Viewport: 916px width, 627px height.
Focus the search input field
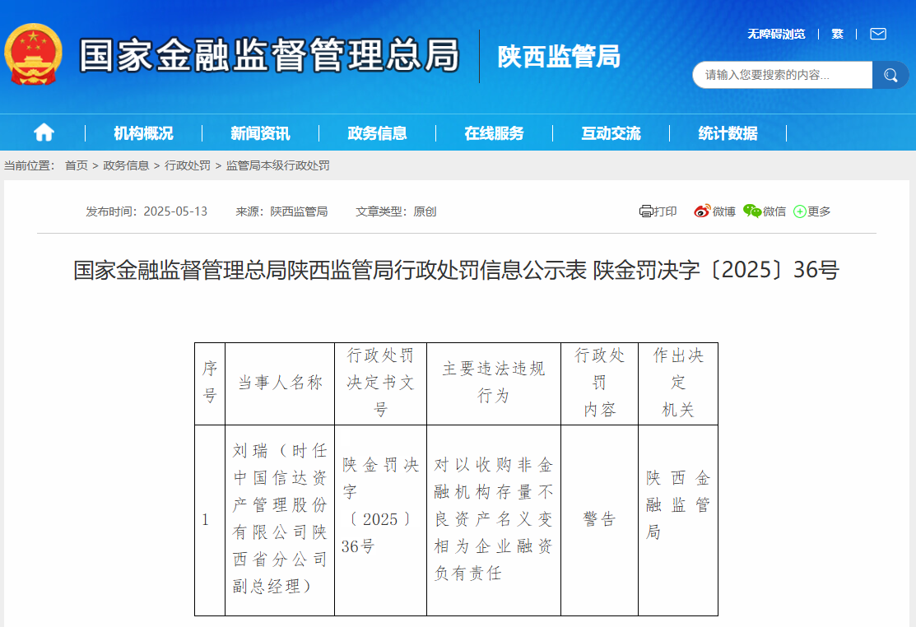click(x=782, y=75)
